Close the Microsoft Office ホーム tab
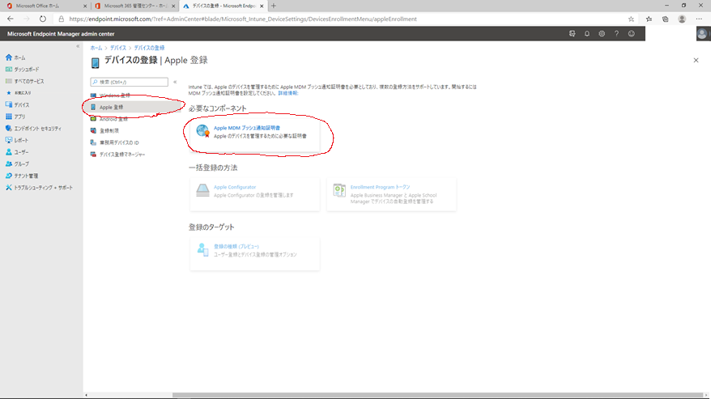The image size is (711, 399). 85,6
